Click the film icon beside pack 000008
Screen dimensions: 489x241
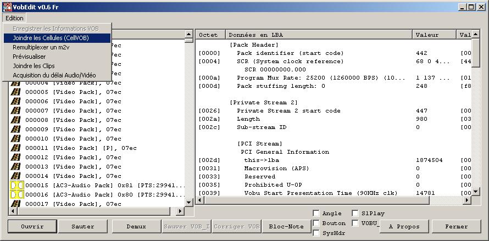pyautogui.click(x=16, y=120)
